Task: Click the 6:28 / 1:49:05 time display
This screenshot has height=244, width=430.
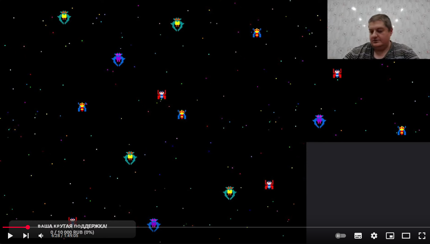Action: point(65,236)
